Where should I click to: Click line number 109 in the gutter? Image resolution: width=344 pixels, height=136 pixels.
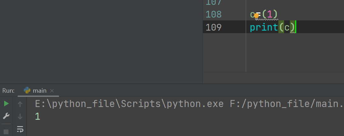pyautogui.click(x=213, y=27)
